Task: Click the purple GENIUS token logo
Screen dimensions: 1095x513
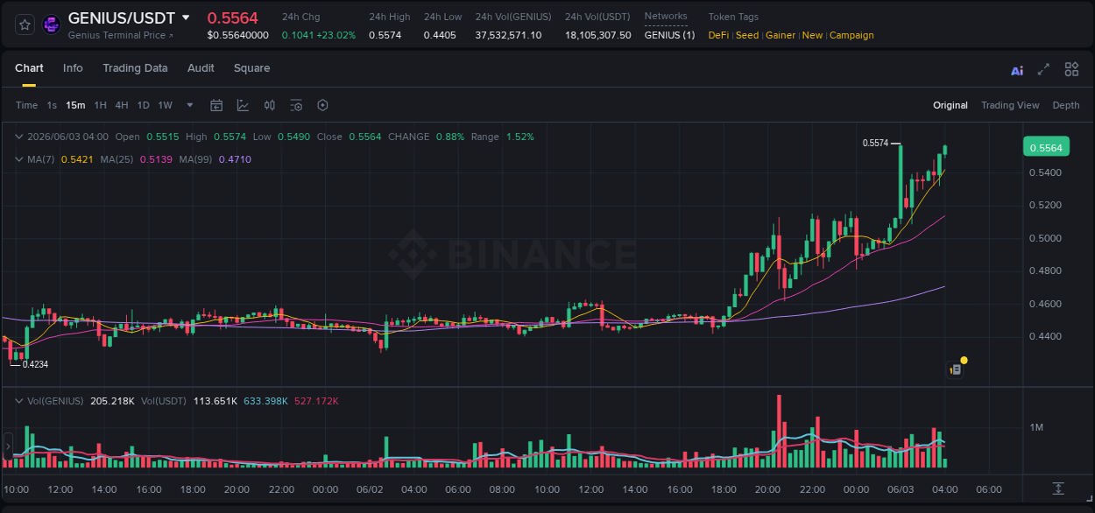Action: point(51,25)
